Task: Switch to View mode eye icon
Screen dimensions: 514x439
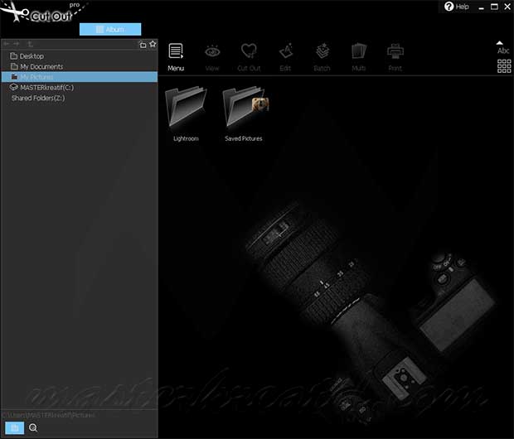Action: (x=212, y=55)
